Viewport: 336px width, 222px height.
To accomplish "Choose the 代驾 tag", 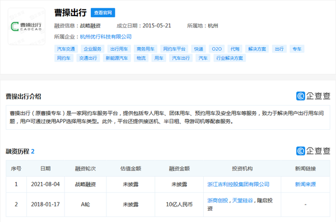I will coord(235,49).
